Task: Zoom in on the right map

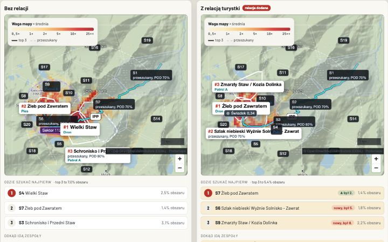Action: [x=376, y=159]
